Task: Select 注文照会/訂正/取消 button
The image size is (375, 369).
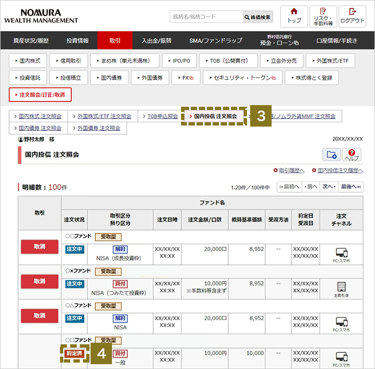Action: click(x=40, y=94)
